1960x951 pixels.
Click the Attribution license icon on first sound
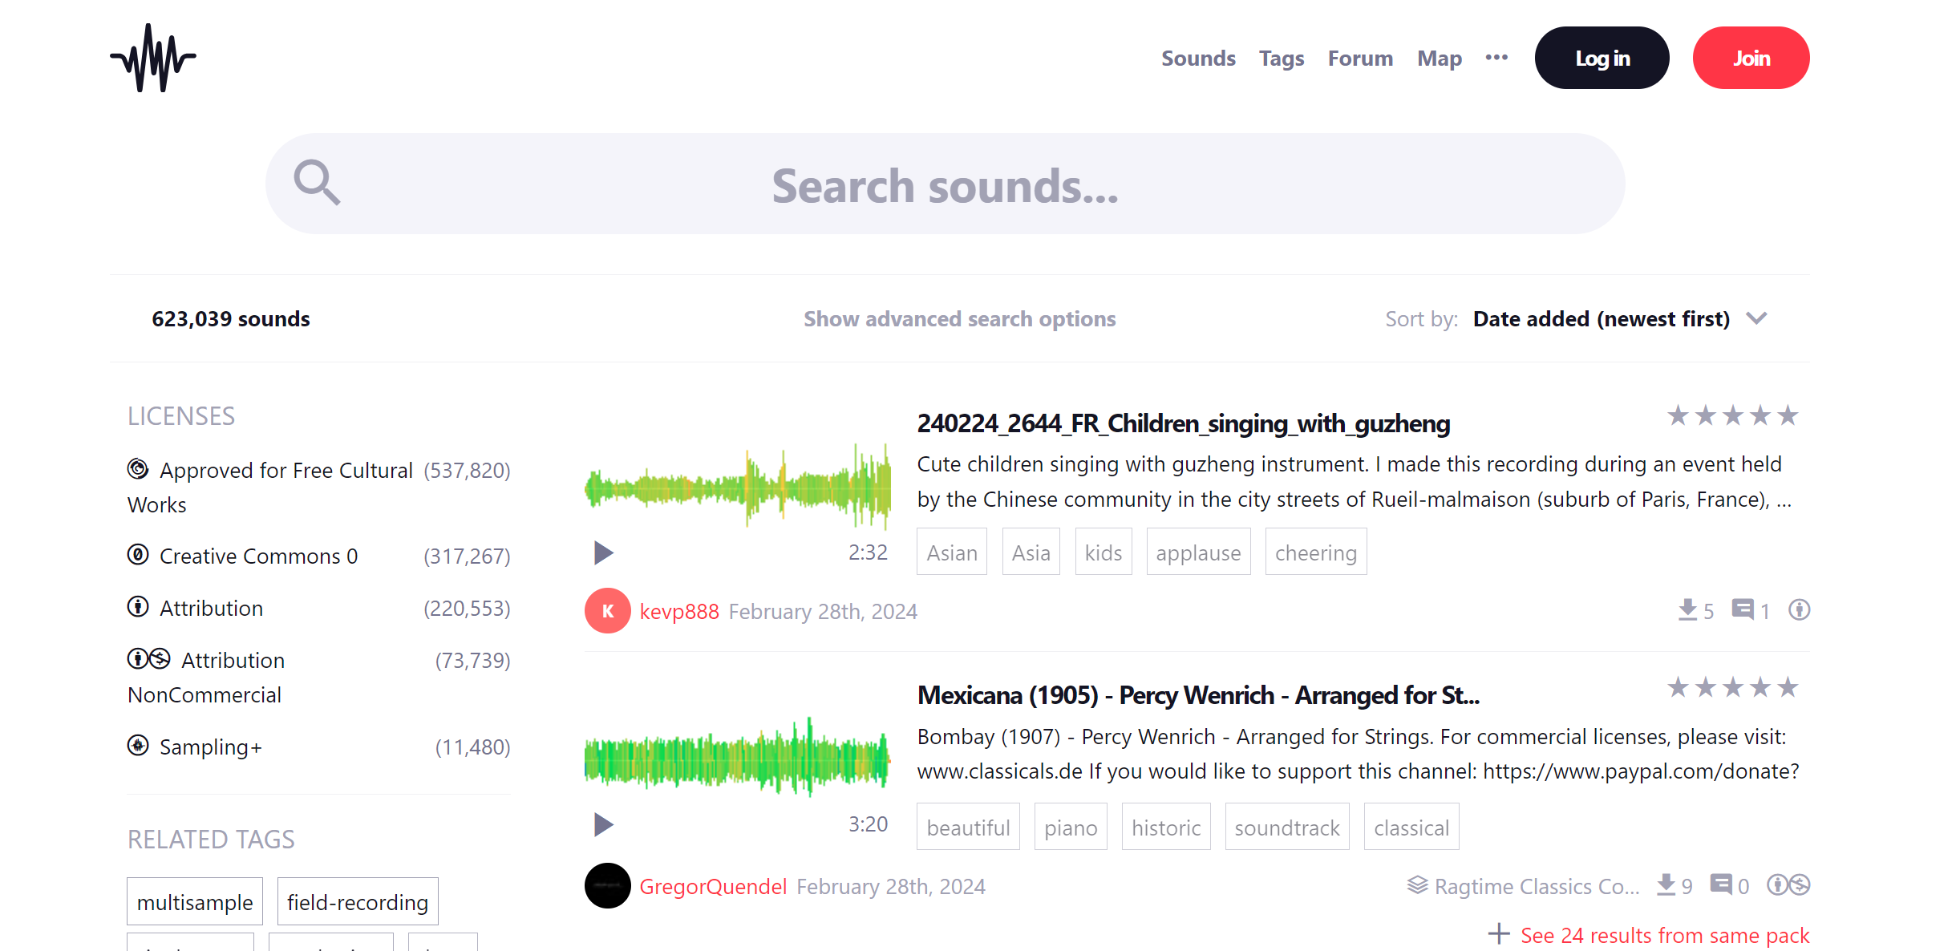coord(1799,610)
